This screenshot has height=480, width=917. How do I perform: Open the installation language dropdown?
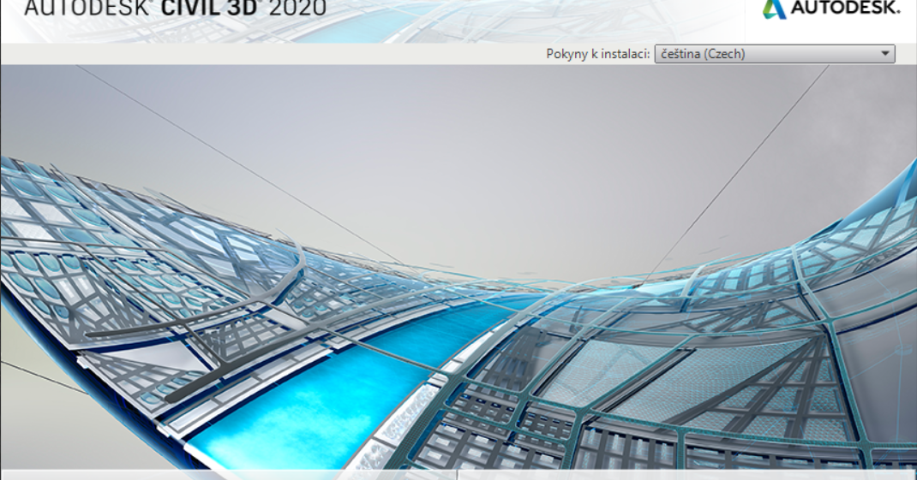tap(774, 54)
